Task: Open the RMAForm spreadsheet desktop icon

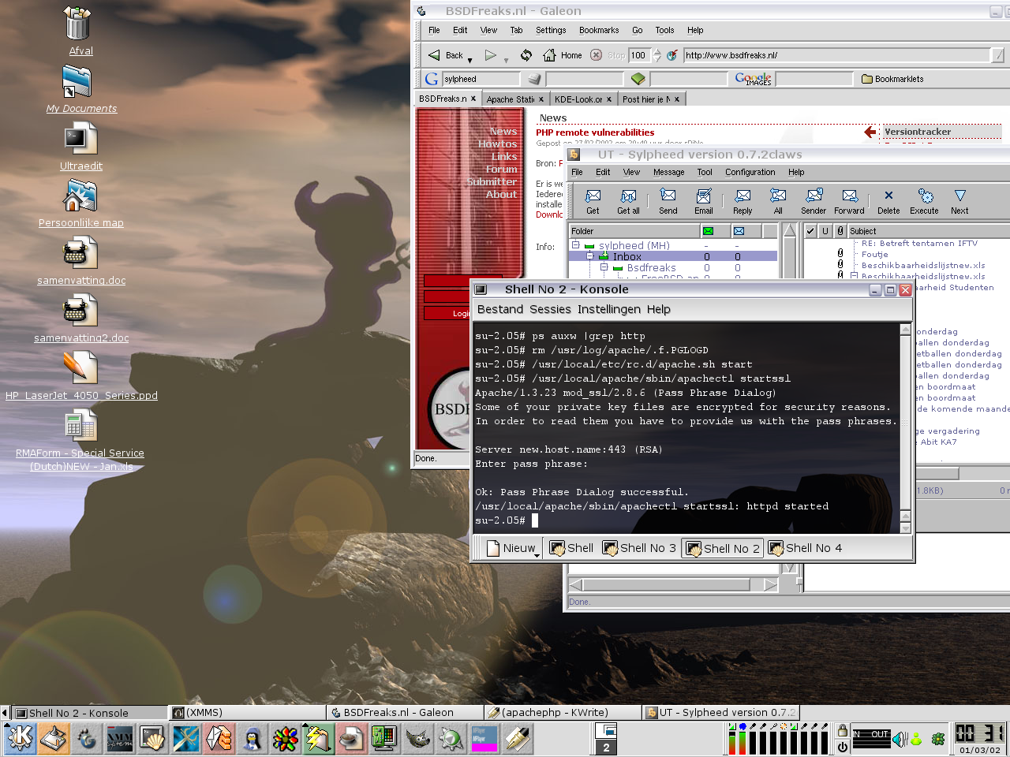Action: (80, 426)
